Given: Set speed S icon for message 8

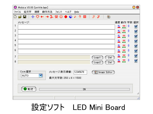Looking at the screenshot, I should pyautogui.click(x=119, y=61).
